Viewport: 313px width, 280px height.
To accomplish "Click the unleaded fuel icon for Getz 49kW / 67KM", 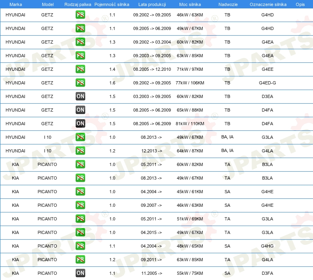I will coord(80,28).
